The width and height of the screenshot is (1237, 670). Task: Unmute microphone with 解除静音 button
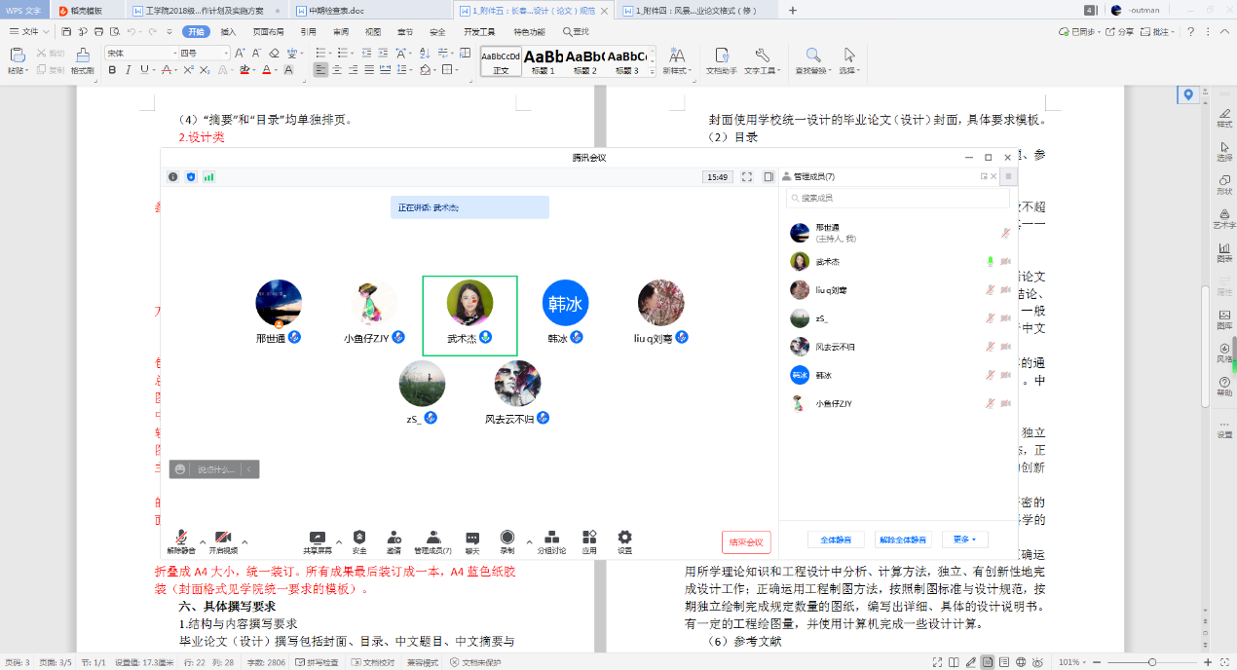point(181,540)
